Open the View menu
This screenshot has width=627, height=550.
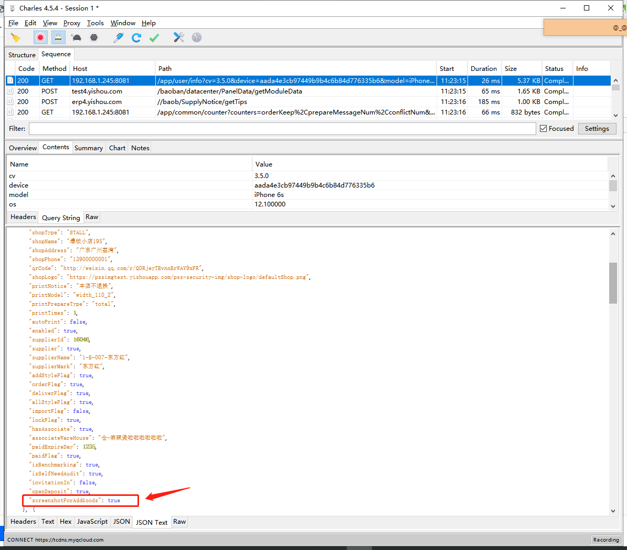click(50, 23)
